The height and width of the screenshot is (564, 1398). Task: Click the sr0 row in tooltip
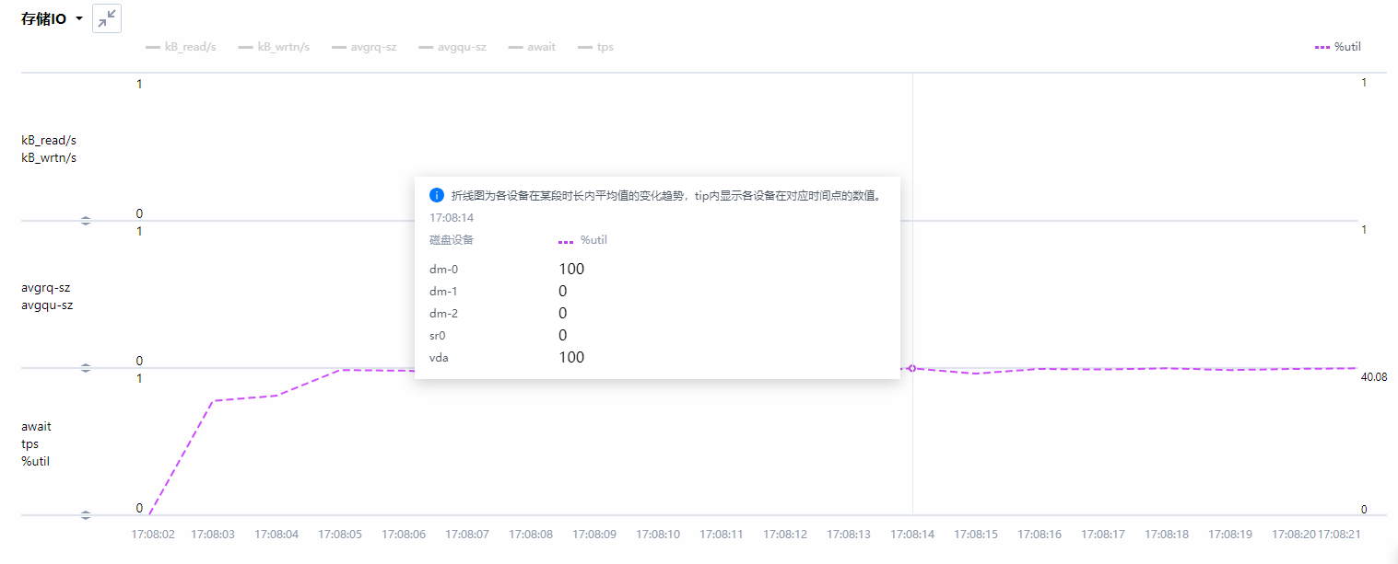(656, 336)
